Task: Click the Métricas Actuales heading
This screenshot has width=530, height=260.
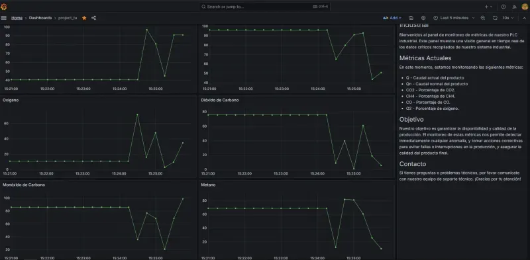Action: [x=425, y=58]
